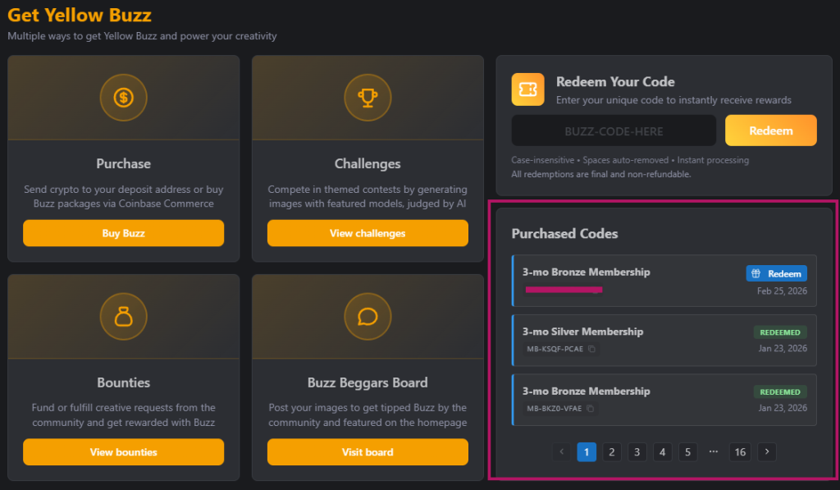This screenshot has width=840, height=490.
Task: Go to page 2 of purchased codes
Action: (x=612, y=451)
